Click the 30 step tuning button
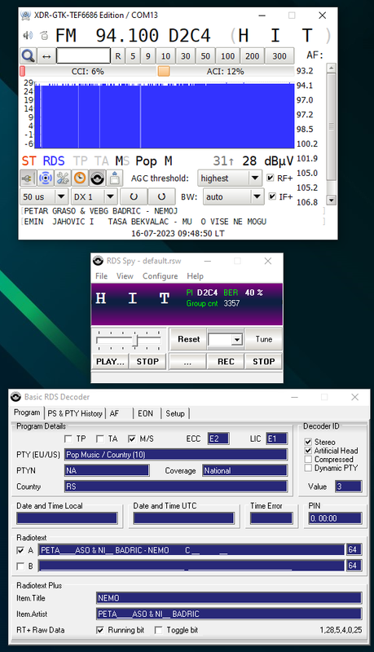 [x=185, y=55]
